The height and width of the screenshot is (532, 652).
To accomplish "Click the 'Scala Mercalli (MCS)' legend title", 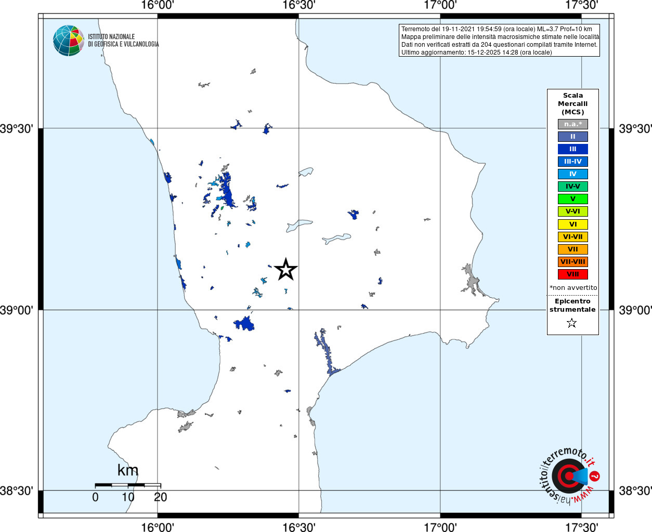I will [x=572, y=104].
